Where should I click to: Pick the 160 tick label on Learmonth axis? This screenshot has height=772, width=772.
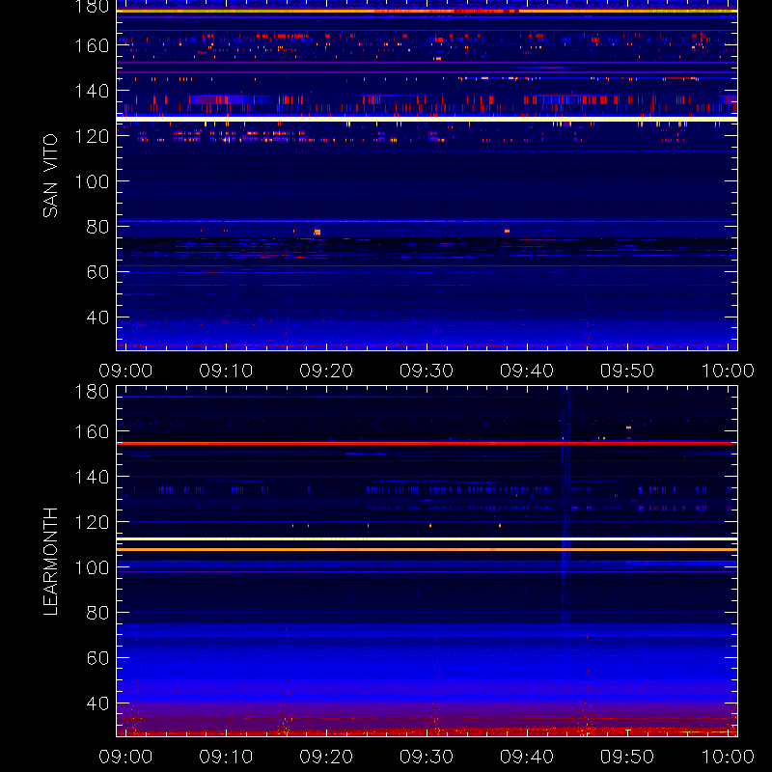pos(92,431)
